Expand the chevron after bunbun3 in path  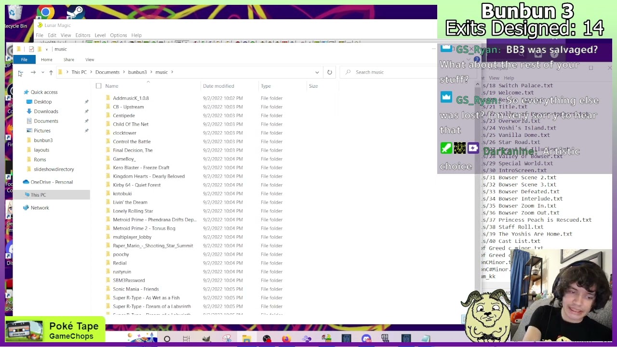151,72
